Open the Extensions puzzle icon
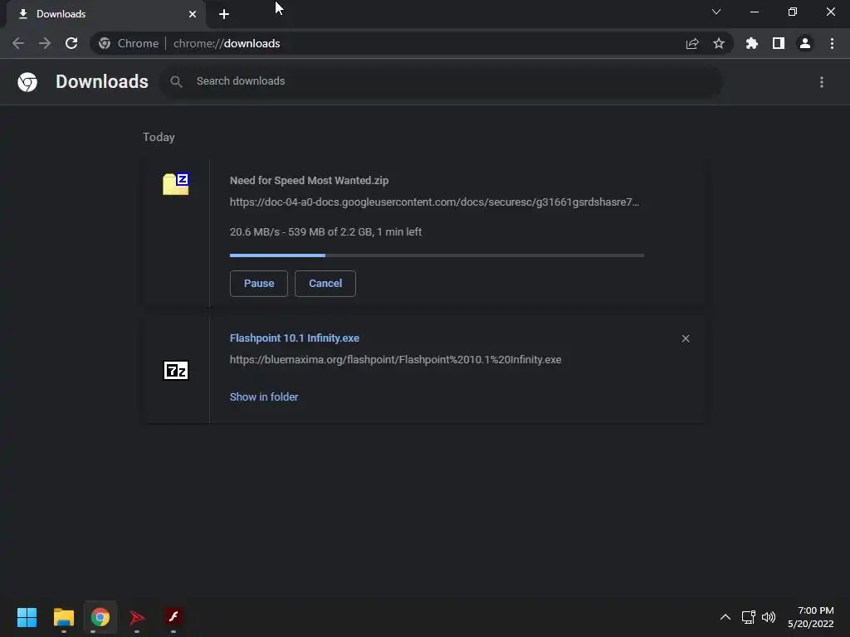 pos(752,43)
